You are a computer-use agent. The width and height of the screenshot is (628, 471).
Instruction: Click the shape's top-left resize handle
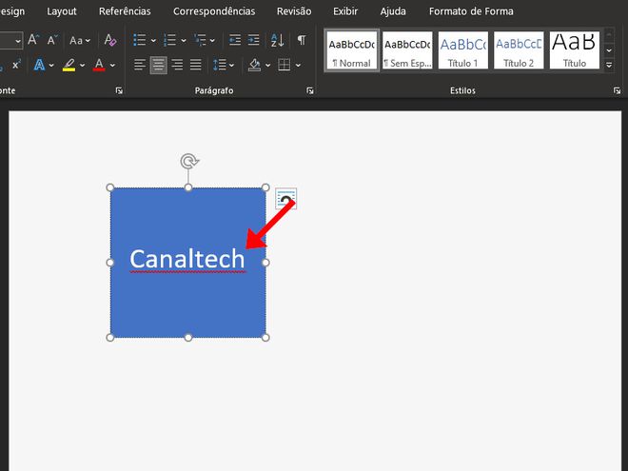pyautogui.click(x=110, y=187)
